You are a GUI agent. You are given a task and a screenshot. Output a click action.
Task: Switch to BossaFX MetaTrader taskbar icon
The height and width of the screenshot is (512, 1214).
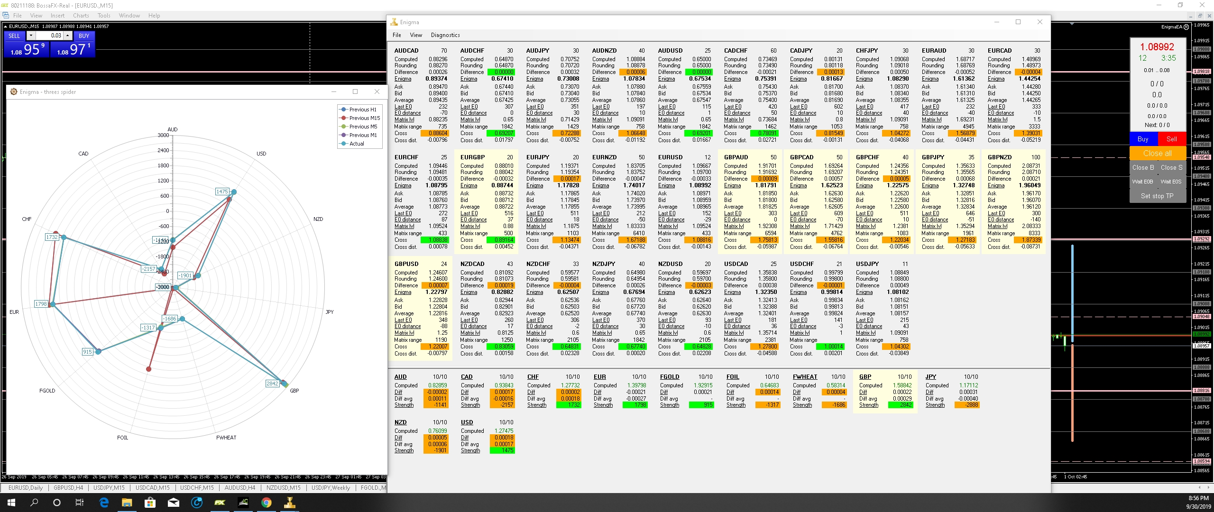pyautogui.click(x=220, y=503)
